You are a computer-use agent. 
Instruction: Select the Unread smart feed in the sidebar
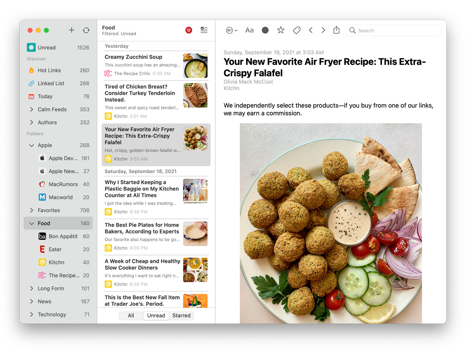58,48
